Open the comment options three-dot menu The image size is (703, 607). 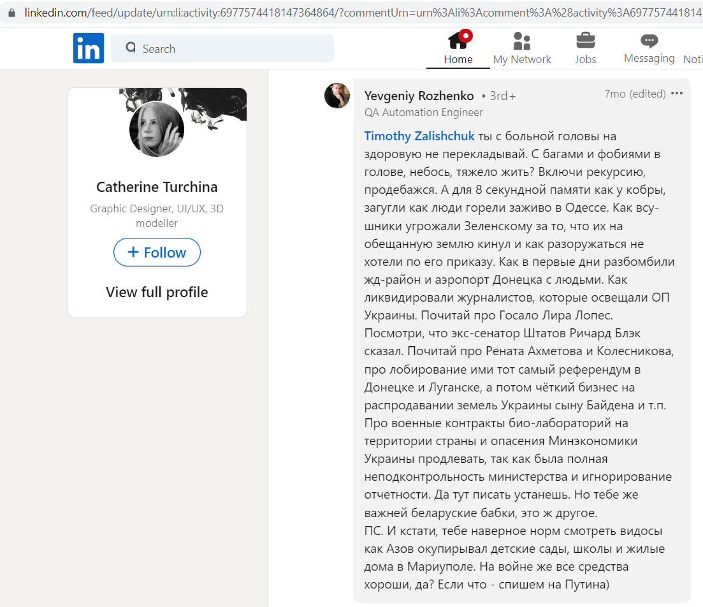pos(676,93)
